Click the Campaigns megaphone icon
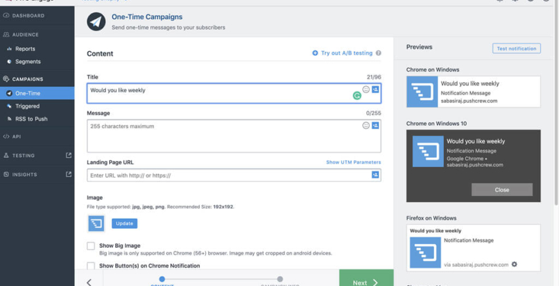The height and width of the screenshot is (286, 559). click(6, 79)
